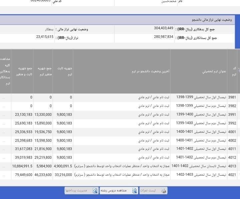Open مشاهده دروس رشته course view button
This screenshot has height=199, width=240.
coord(119,191)
